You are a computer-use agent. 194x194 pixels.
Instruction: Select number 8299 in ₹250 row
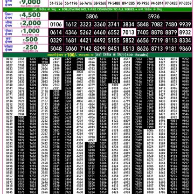coord(100,48)
